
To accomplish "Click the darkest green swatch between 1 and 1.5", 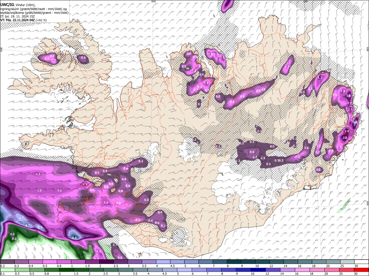I will pos(67,270).
